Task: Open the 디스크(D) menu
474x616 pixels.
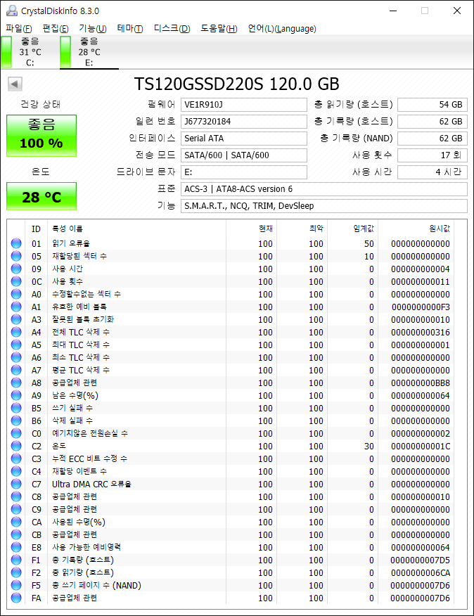Action: [172, 29]
